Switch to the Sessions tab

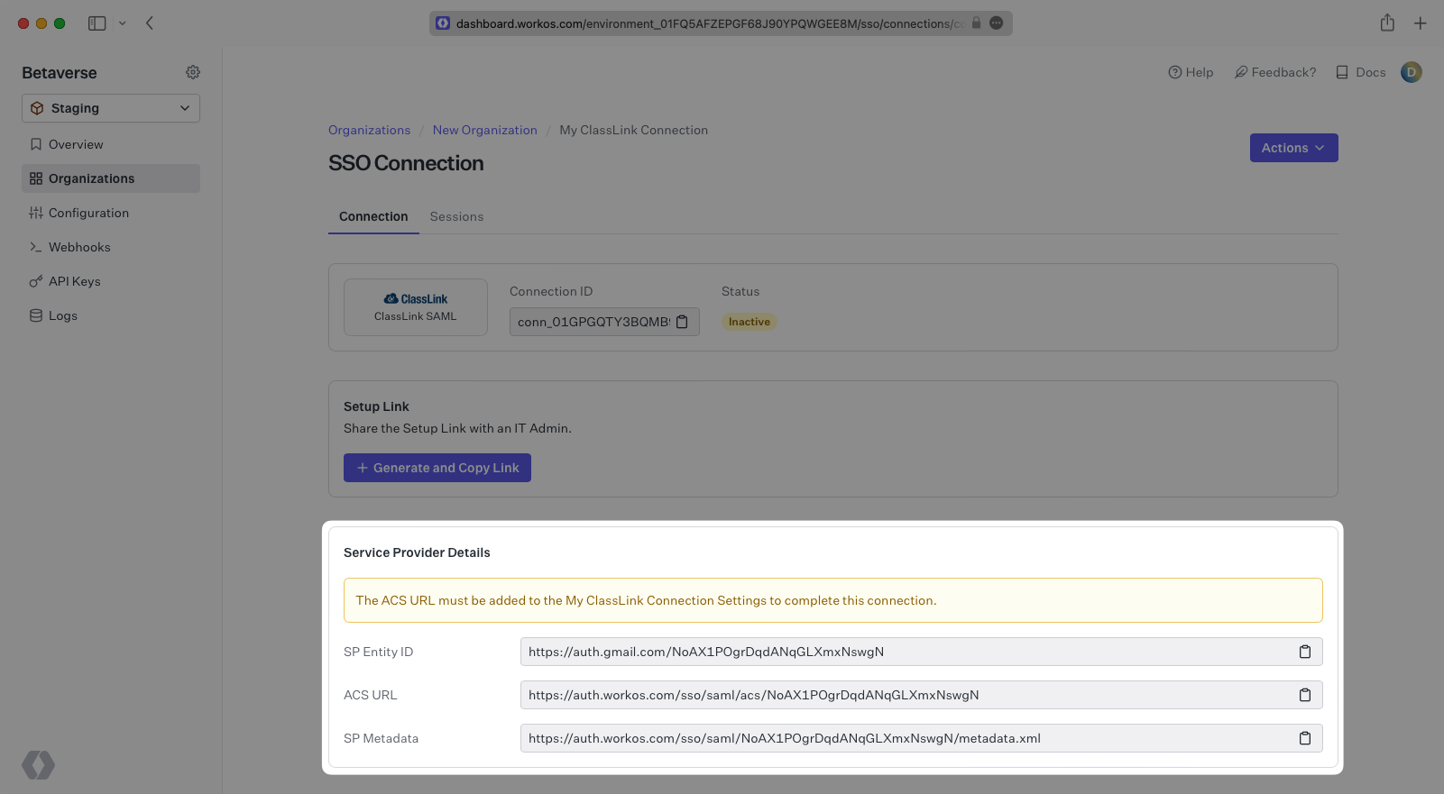pyautogui.click(x=456, y=216)
